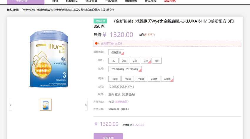The image size is (250, 139).
Task: Open the 海外直邮 nav tab
Action: tap(91, 1)
